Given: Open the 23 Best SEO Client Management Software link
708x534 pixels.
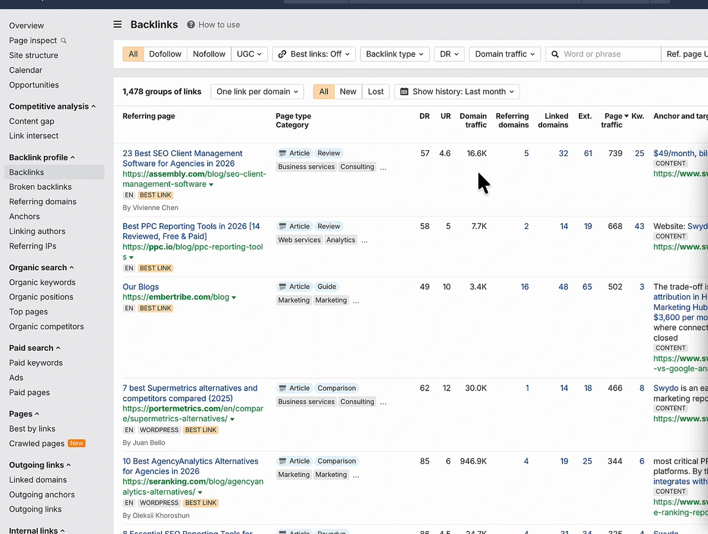Looking at the screenshot, I should (x=182, y=158).
